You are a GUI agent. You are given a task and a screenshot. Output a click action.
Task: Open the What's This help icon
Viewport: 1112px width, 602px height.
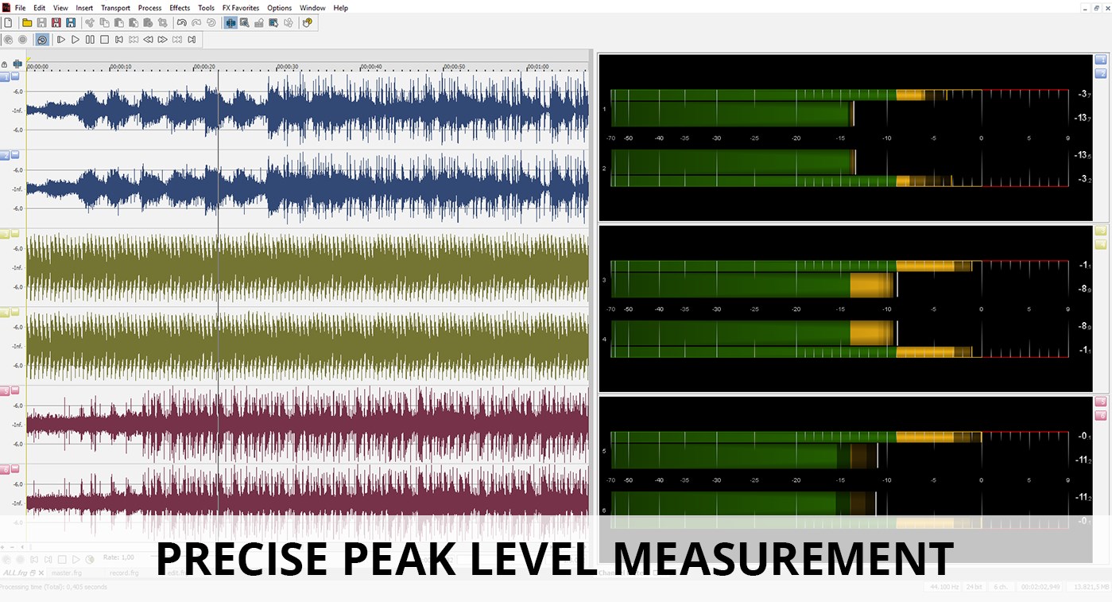tap(308, 23)
